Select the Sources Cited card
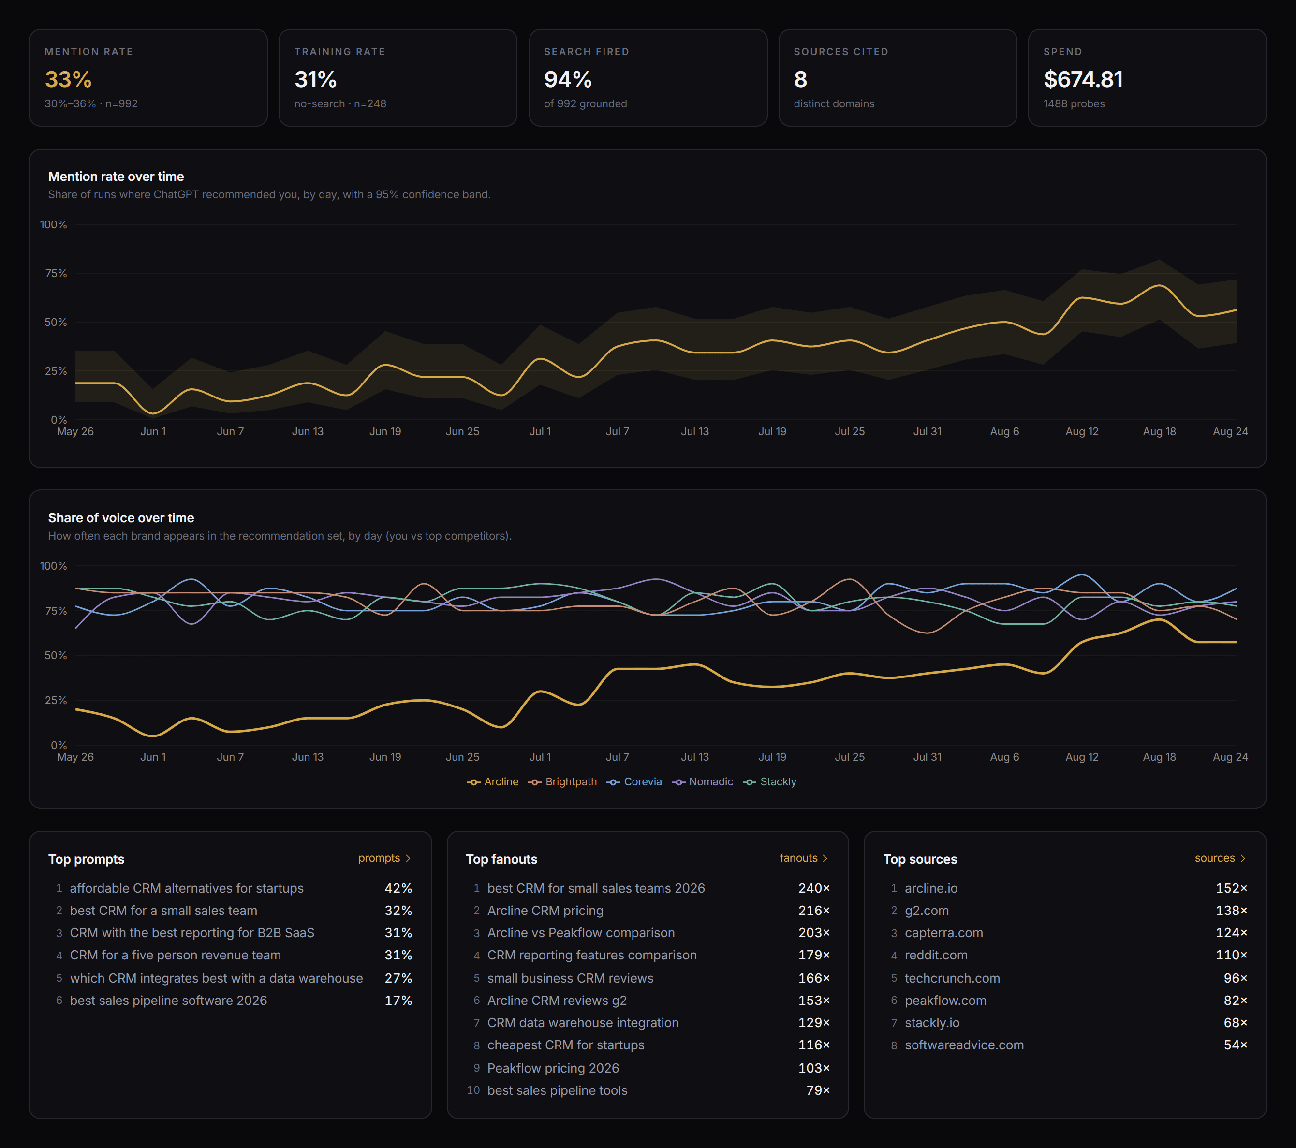1296x1148 pixels. coord(898,78)
